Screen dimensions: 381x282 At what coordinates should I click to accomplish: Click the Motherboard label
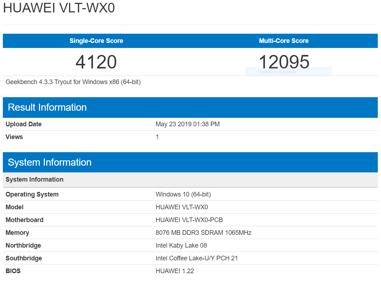tap(24, 220)
